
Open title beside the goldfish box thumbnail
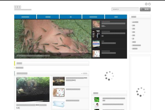point(73,89)
